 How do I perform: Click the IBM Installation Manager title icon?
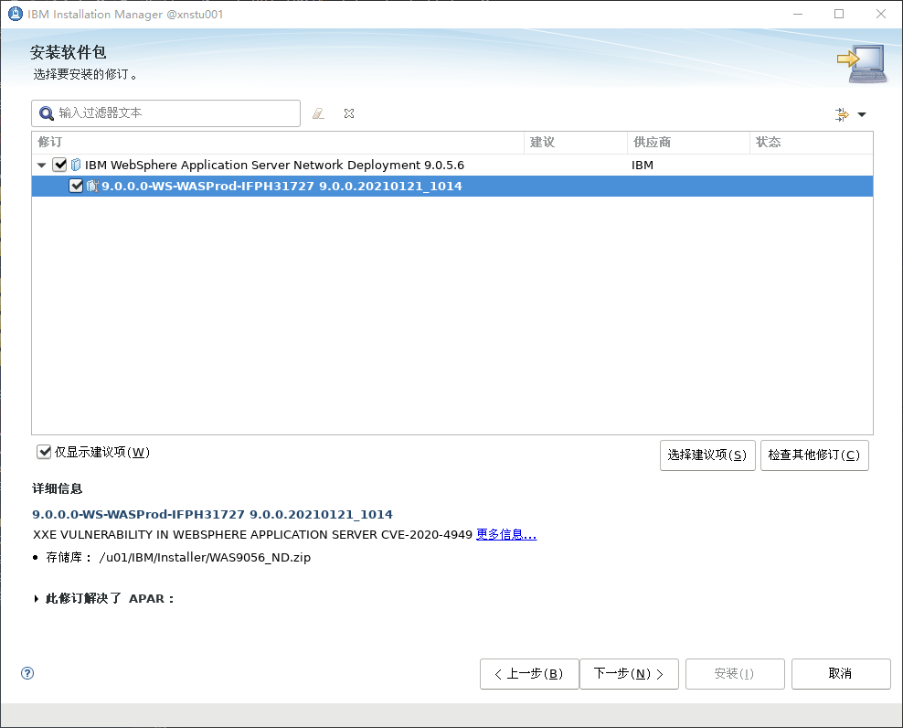click(x=15, y=14)
